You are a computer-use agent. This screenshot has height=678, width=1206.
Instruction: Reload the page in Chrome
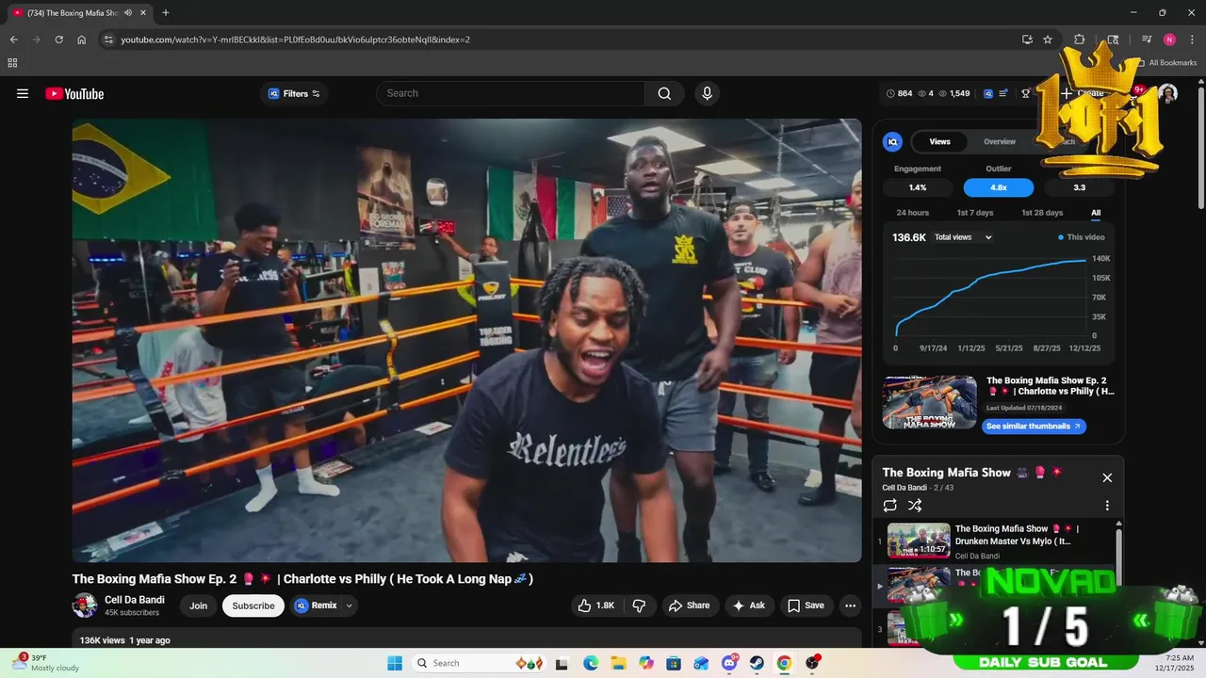coord(58,40)
